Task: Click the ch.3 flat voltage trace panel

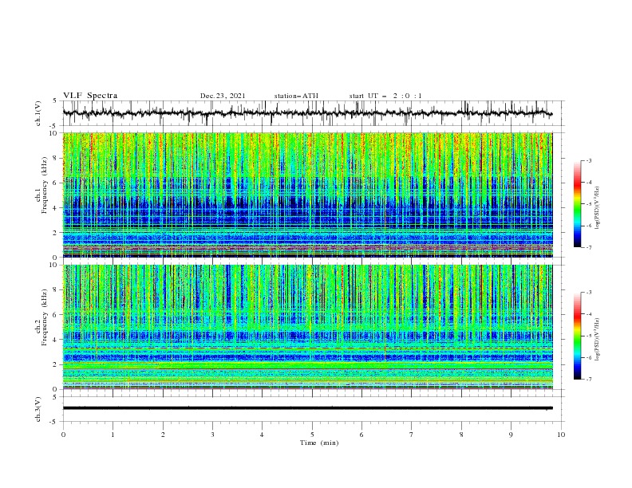Action: coord(313,409)
